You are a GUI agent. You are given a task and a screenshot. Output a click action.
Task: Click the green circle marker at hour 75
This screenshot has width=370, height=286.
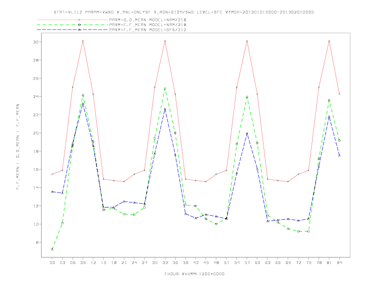click(309, 231)
